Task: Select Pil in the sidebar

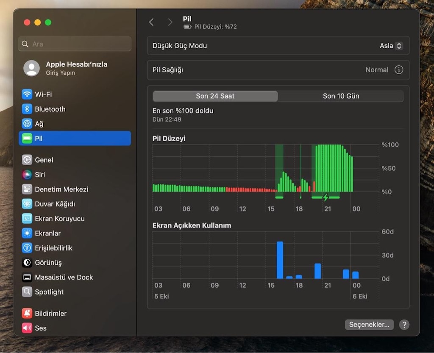Action: 75,138
